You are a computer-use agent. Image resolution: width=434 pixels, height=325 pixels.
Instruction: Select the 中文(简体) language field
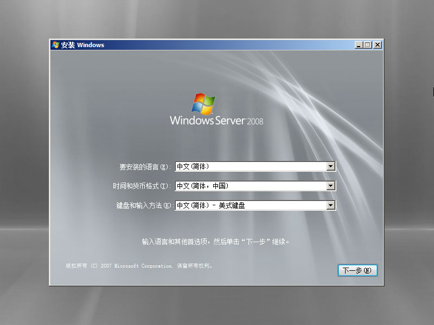(x=256, y=166)
